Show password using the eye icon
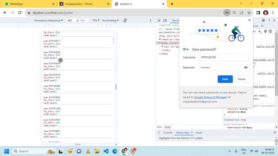The width and height of the screenshot is (278, 156). click(246, 68)
